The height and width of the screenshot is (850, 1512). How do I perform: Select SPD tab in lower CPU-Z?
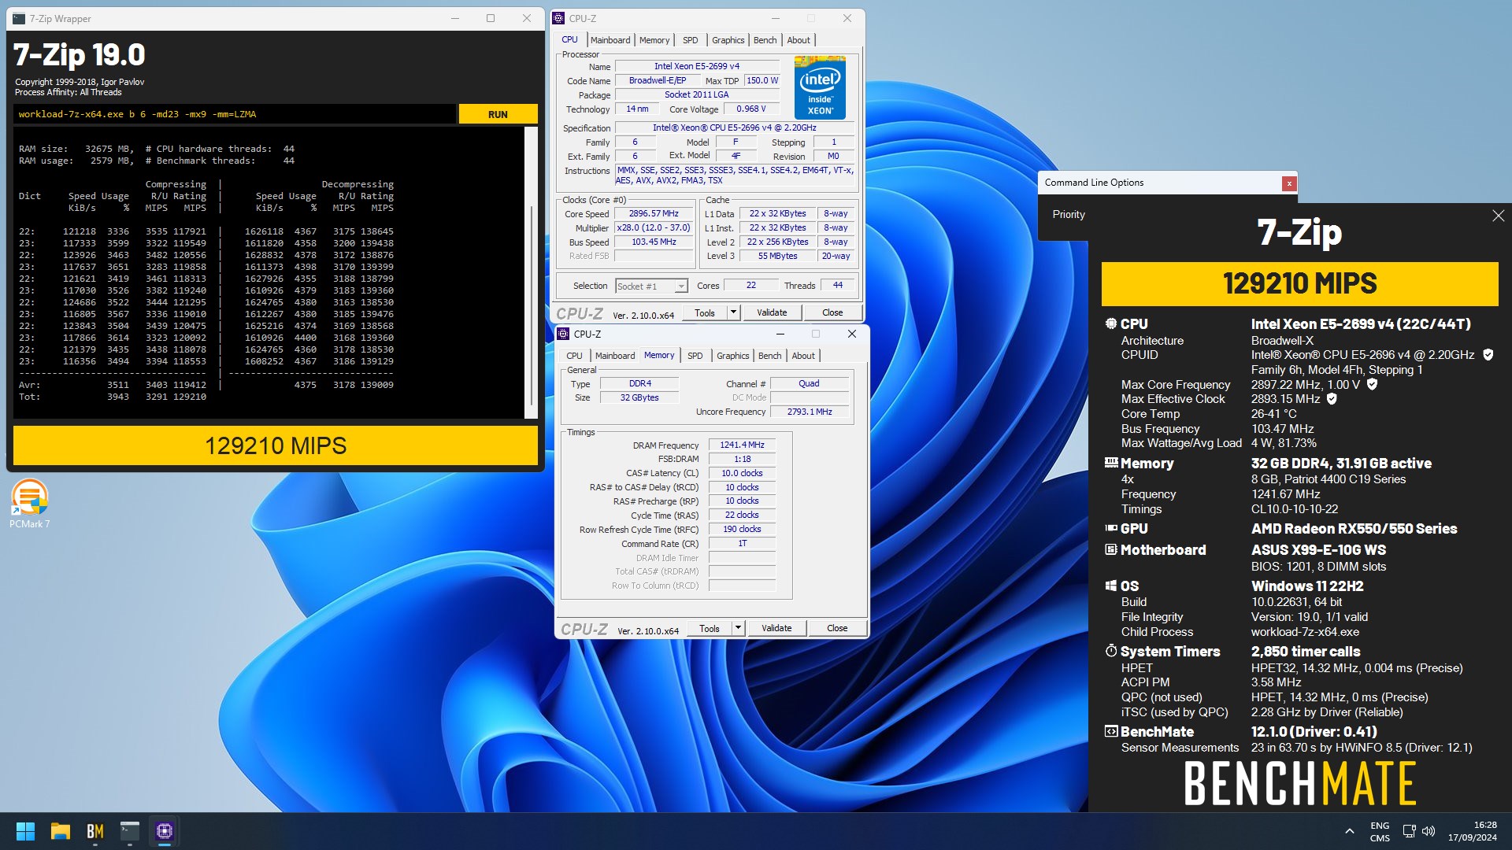(x=695, y=356)
